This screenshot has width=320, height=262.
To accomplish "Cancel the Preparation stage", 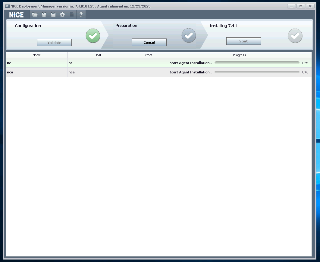I will [149, 42].
